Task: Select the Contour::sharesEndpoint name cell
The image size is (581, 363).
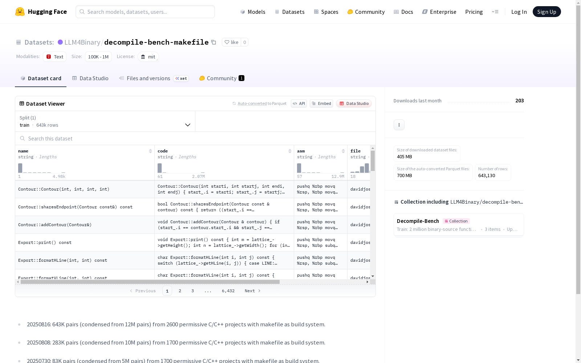Action: pos(85,207)
